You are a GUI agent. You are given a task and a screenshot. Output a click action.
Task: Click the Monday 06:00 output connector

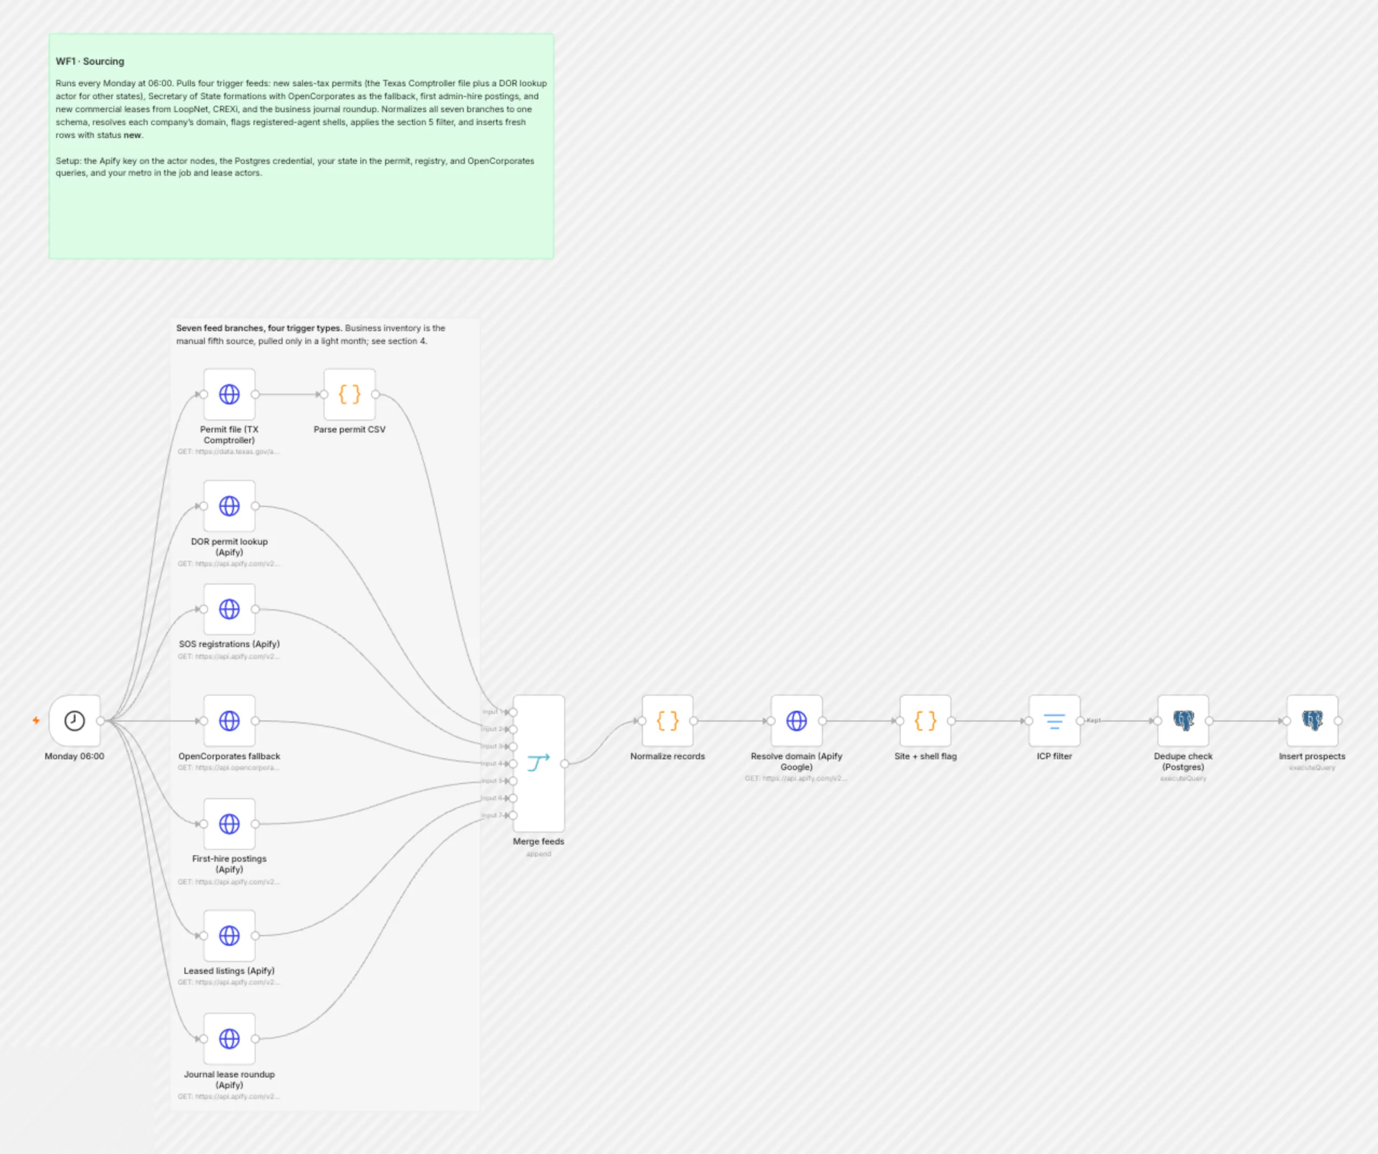pos(100,720)
